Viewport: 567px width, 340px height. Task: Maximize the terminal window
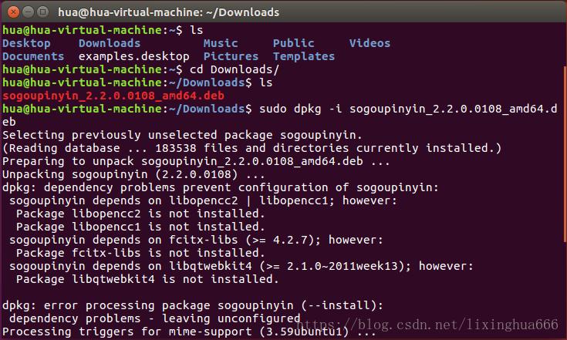(43, 12)
